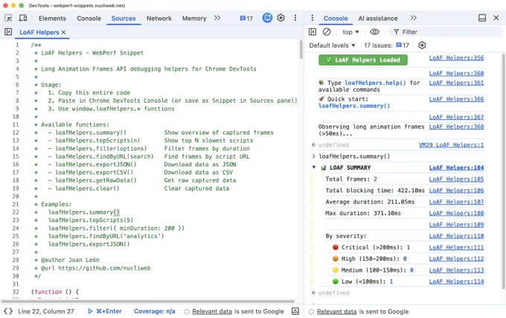Open source link VM29 LoAF Helpers:1
Screen dimensions: 506x318
(451, 145)
